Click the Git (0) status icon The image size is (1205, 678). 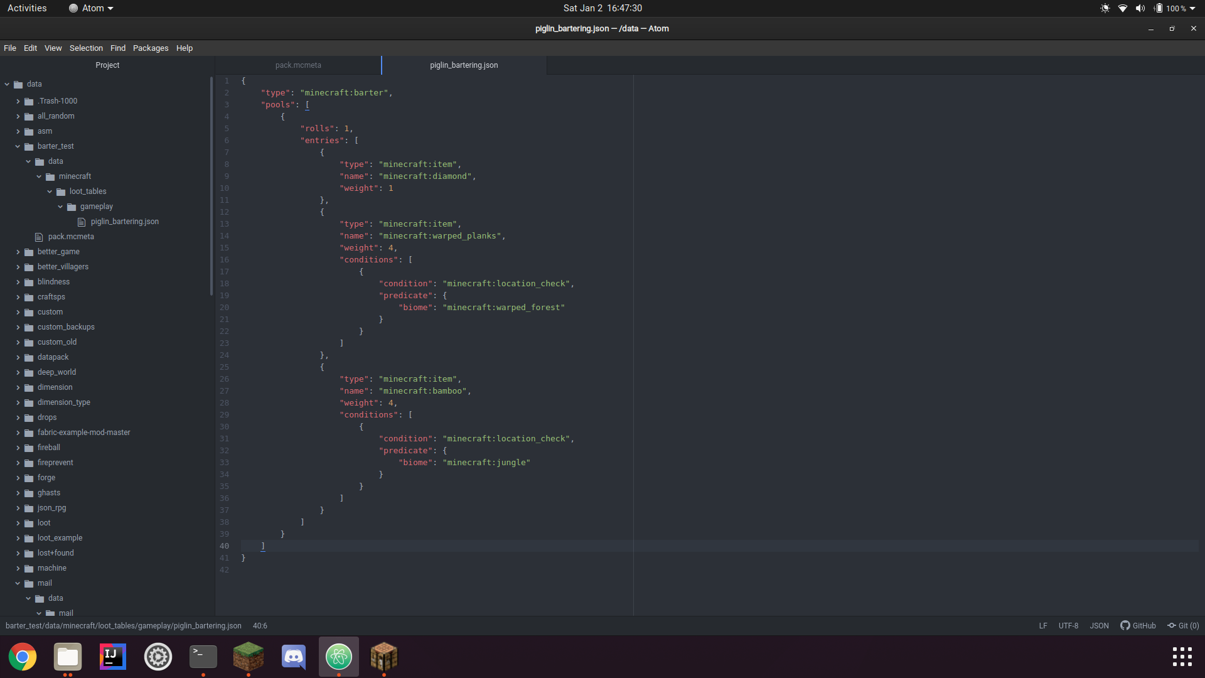point(1183,626)
